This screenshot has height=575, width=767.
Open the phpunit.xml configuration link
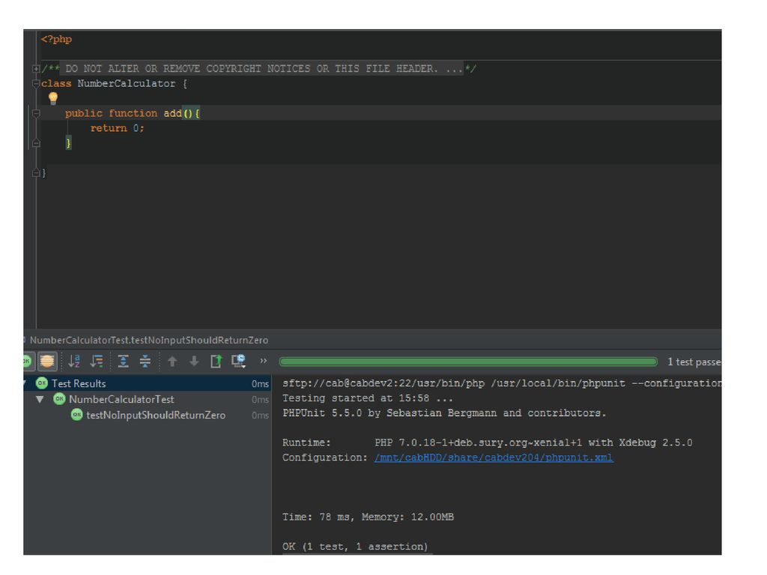(x=494, y=457)
